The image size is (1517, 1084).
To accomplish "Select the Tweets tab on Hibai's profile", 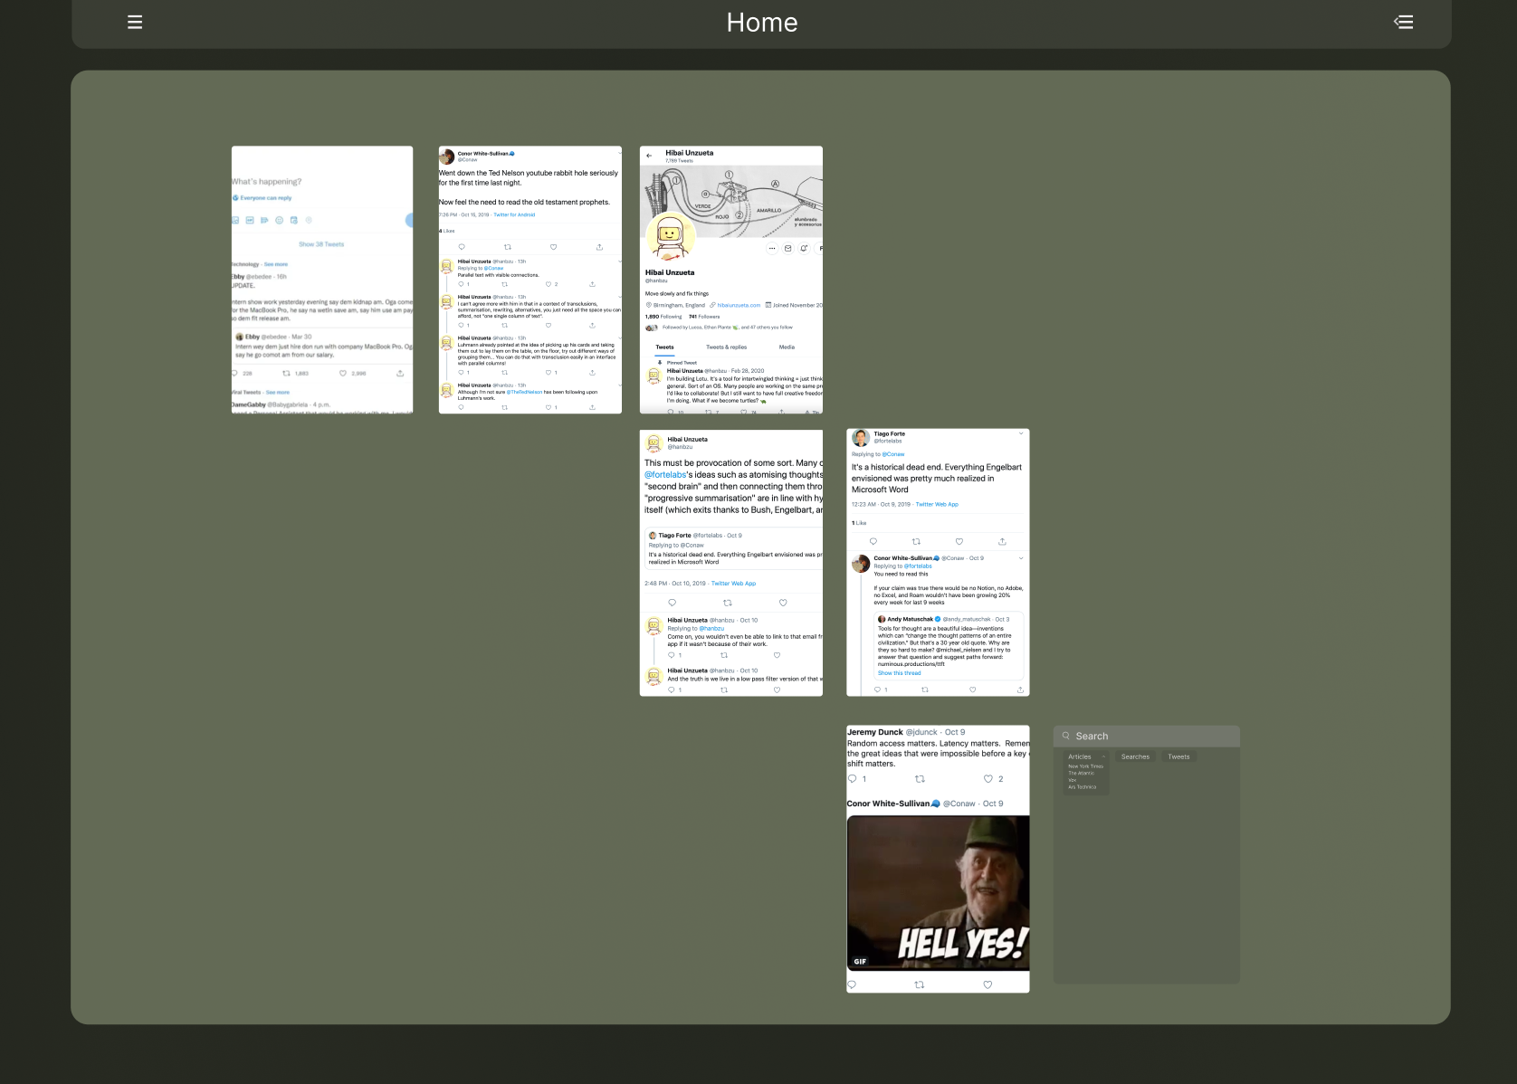I will point(664,347).
